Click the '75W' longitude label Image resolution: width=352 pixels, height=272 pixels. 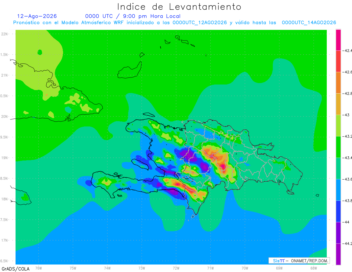73,268
